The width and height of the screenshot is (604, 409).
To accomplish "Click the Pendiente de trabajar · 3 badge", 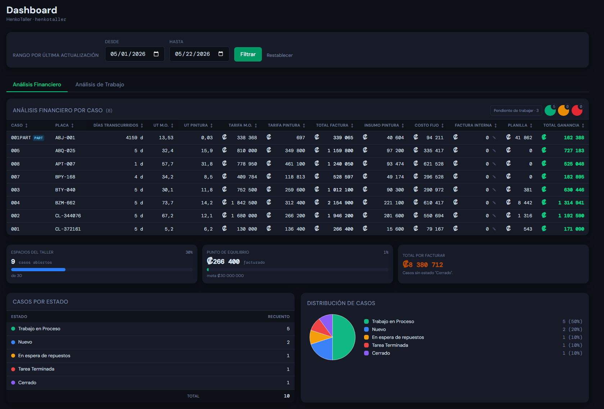I will [x=516, y=110].
